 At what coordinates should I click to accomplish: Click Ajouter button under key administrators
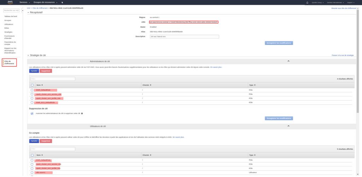34,71
